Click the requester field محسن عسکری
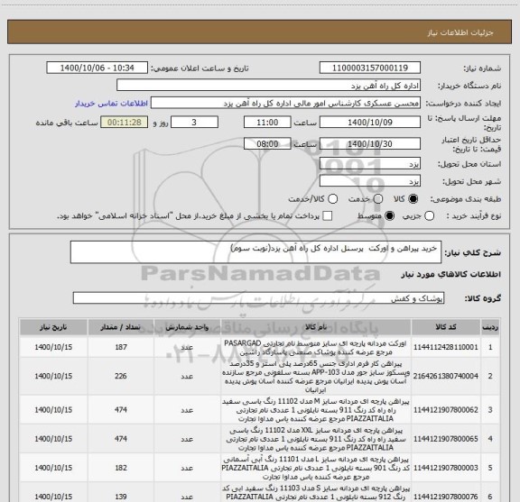 [x=285, y=103]
